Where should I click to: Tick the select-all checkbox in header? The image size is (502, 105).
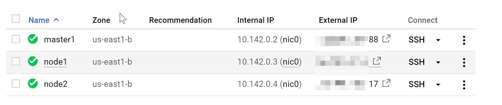point(16,19)
